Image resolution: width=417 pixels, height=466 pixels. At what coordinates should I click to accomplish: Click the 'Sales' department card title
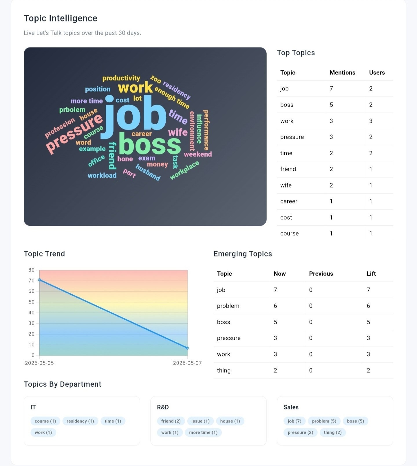coord(291,407)
